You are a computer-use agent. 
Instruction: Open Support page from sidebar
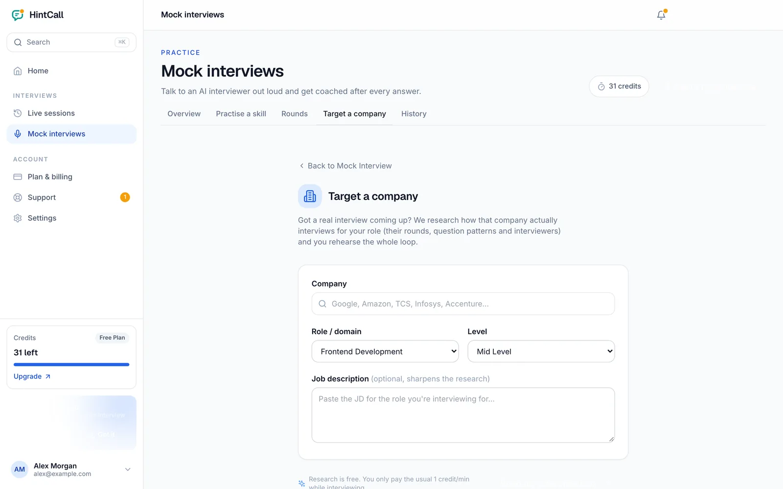(71, 198)
